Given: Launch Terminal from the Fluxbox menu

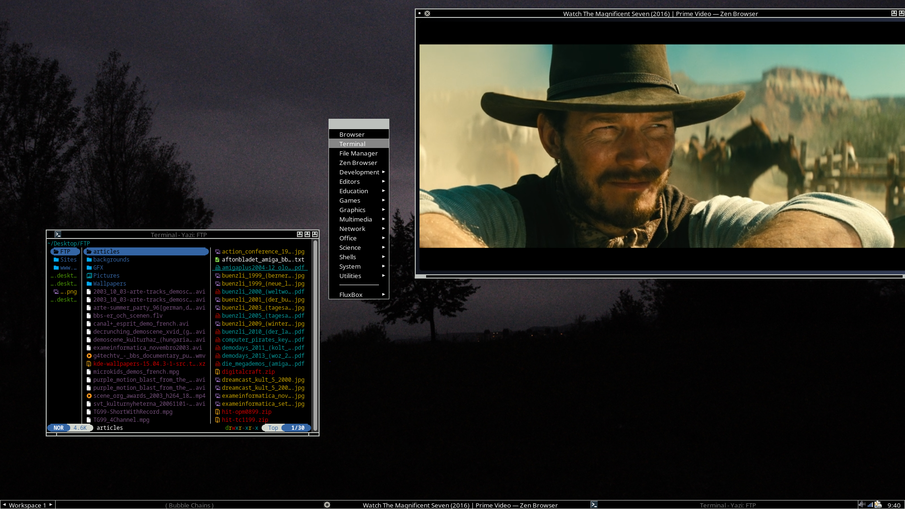Looking at the screenshot, I should coord(359,144).
